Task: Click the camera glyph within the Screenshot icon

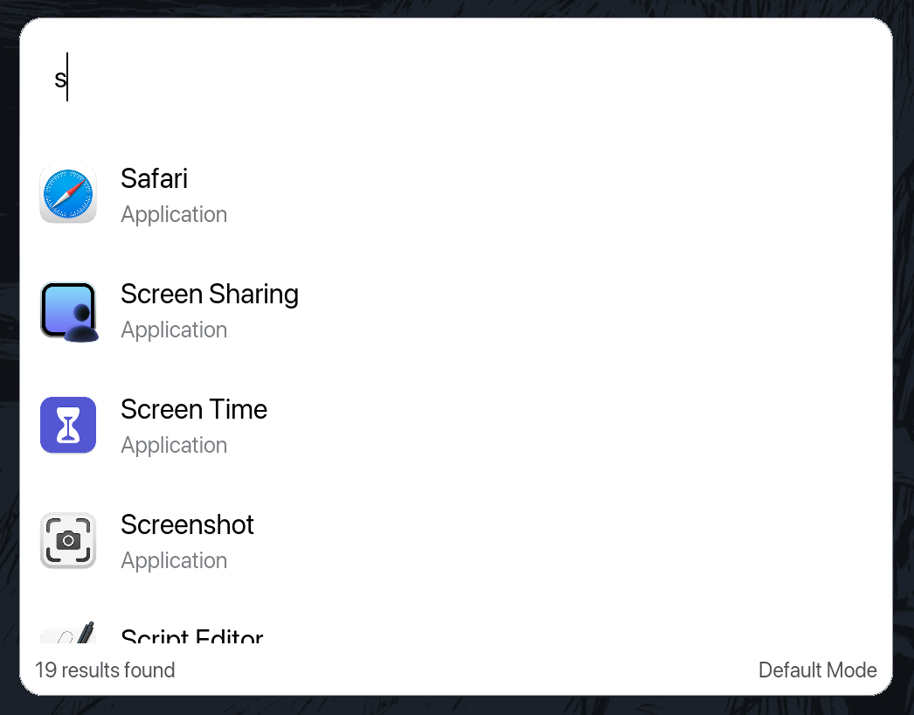Action: tap(68, 540)
